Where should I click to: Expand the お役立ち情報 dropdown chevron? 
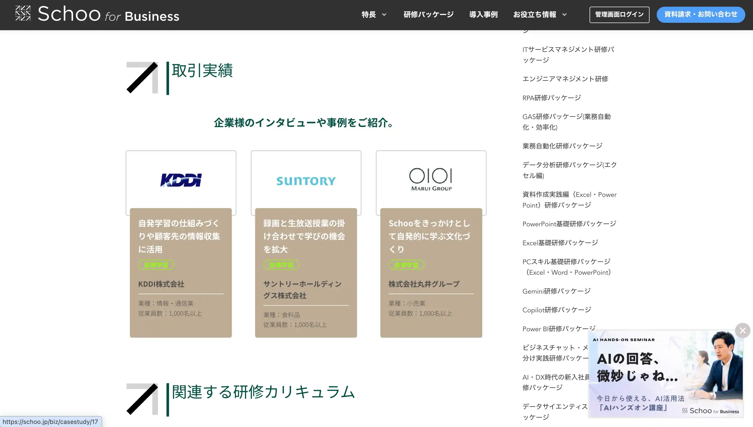click(x=564, y=15)
